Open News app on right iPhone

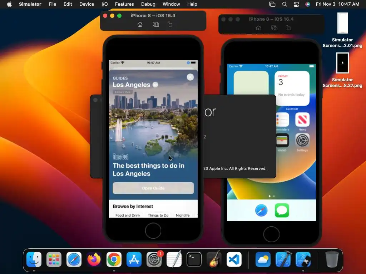[x=302, y=120]
